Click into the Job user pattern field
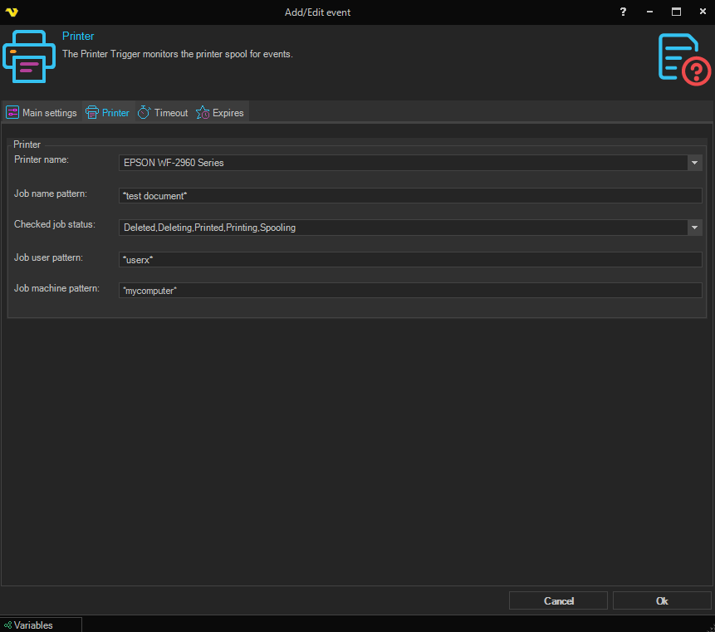This screenshot has width=715, height=632. [410, 260]
